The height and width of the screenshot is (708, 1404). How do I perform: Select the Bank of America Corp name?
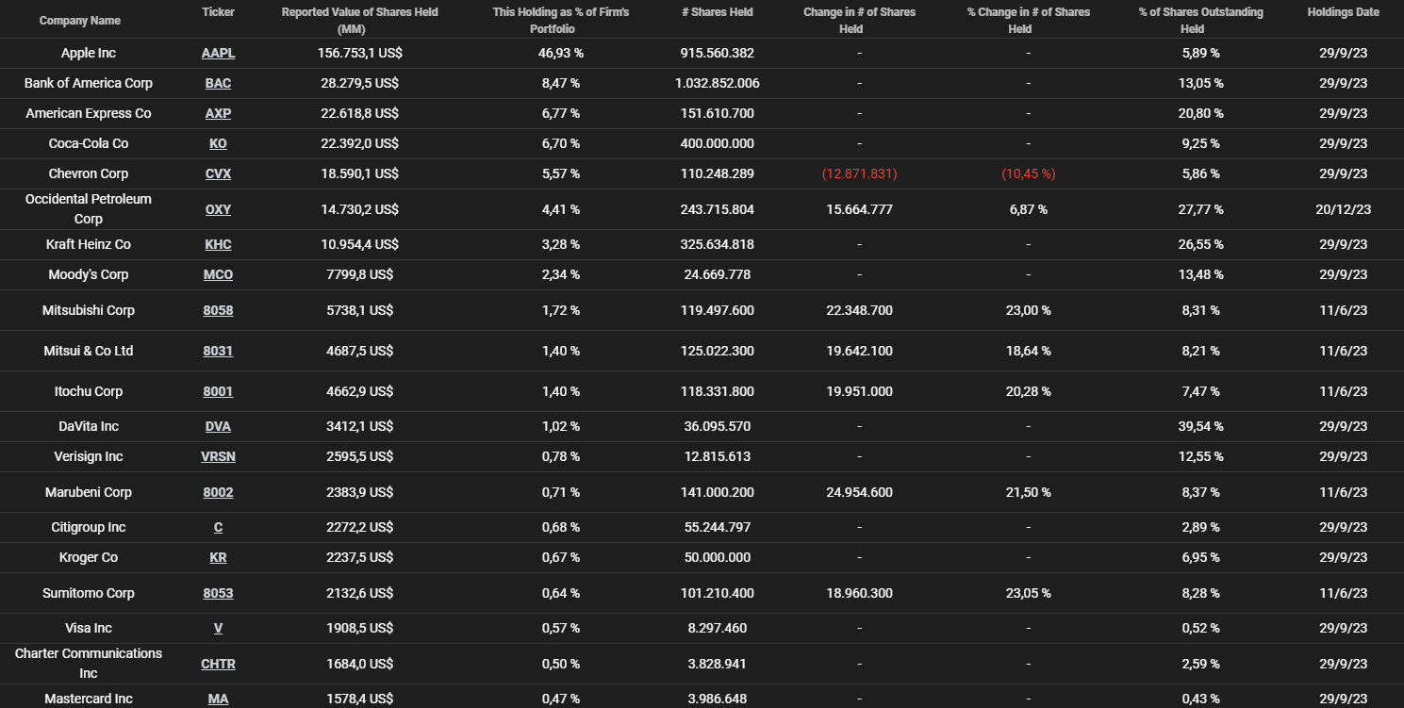89,83
